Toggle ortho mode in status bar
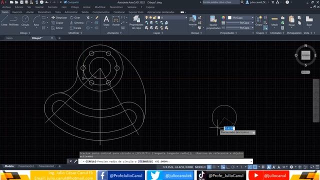Screen dimensions: 320x180 (x=228, y=167)
